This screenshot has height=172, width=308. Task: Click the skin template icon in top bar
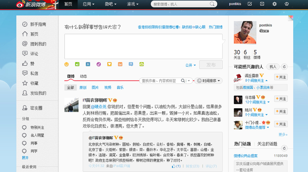[287, 4]
